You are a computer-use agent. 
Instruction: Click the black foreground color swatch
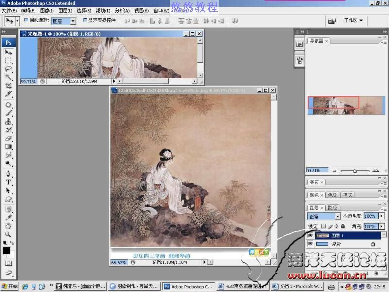pyautogui.click(x=7, y=251)
